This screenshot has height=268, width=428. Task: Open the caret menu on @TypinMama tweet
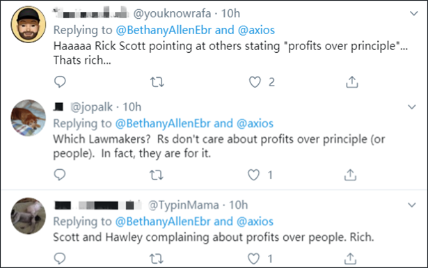(x=412, y=205)
